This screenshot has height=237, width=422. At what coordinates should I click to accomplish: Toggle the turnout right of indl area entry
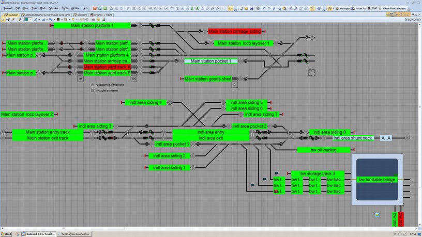click(x=259, y=132)
